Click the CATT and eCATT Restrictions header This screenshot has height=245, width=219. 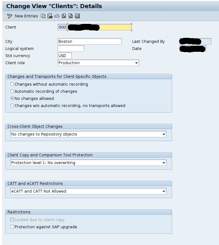coord(89,183)
